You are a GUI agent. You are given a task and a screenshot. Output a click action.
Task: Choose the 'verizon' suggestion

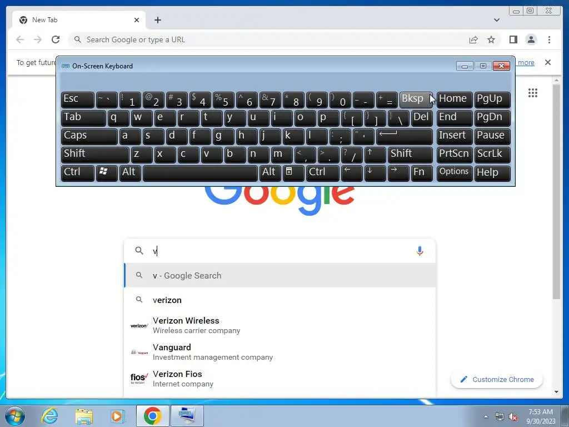pyautogui.click(x=279, y=300)
